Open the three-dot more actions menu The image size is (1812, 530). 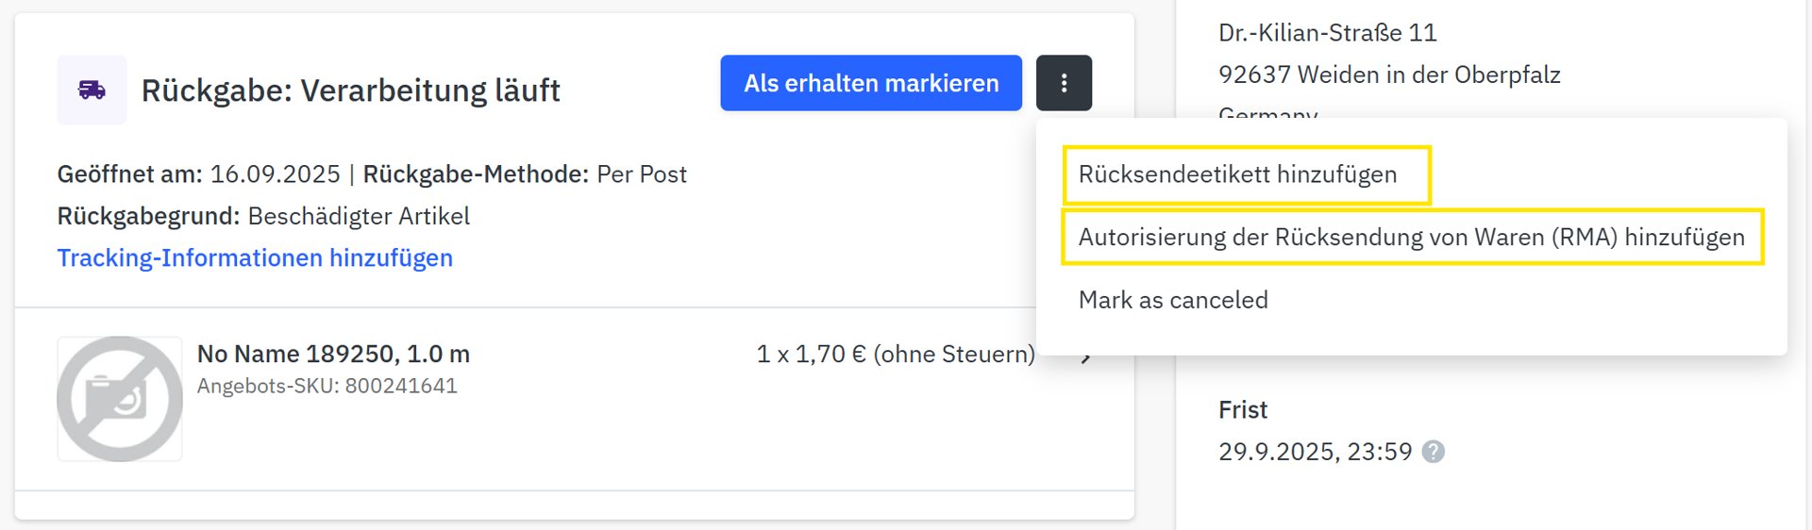point(1064,83)
